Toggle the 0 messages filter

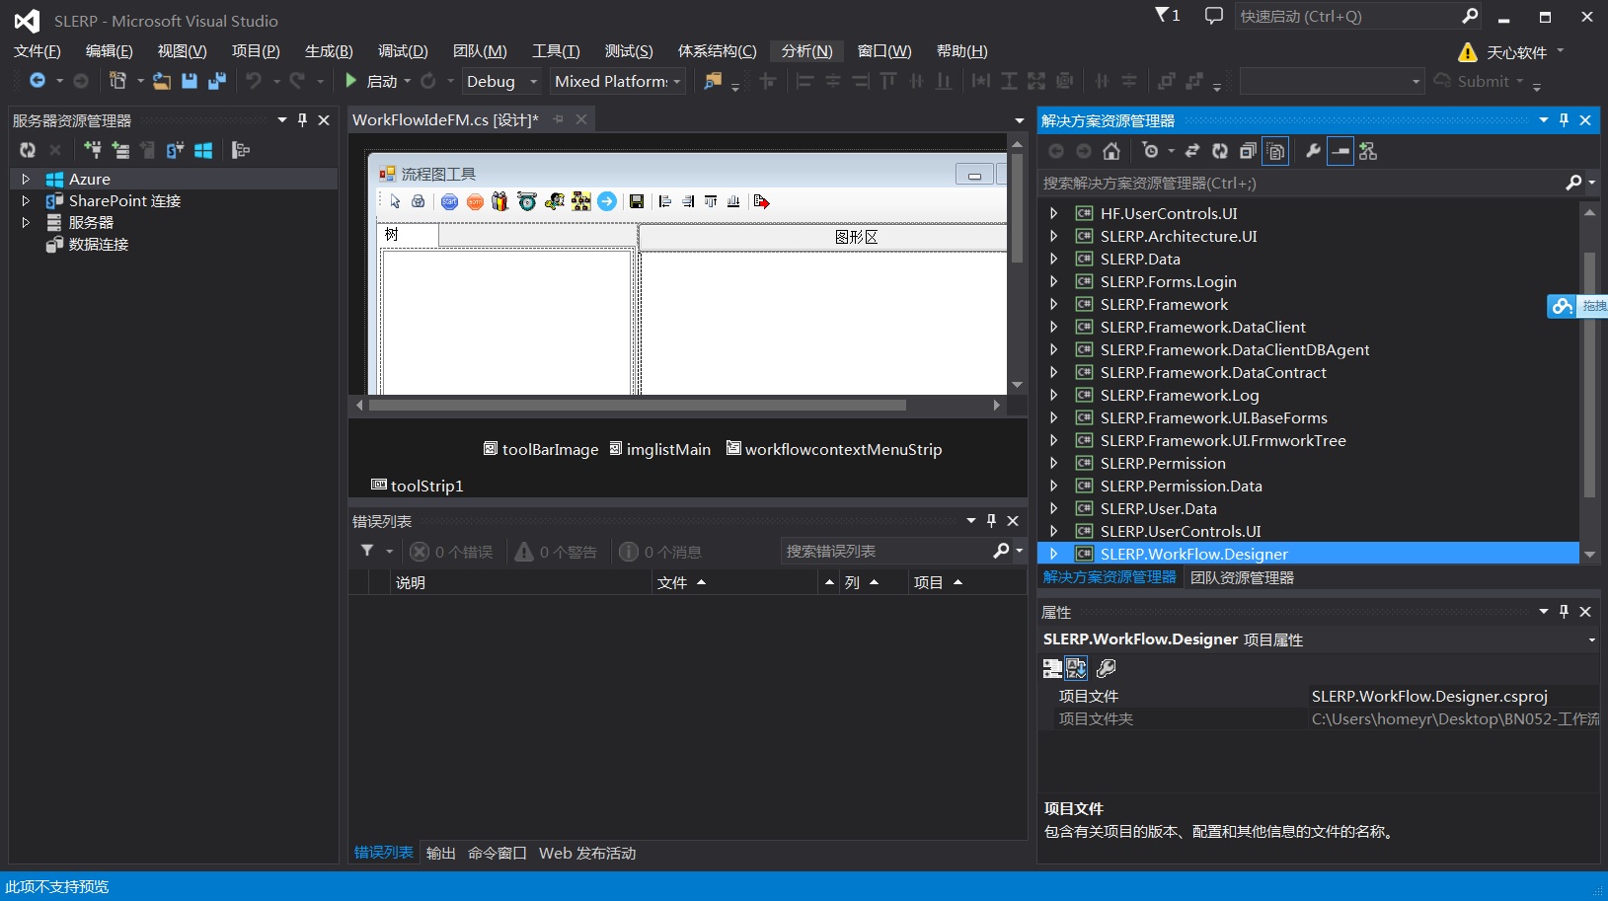pyautogui.click(x=660, y=552)
